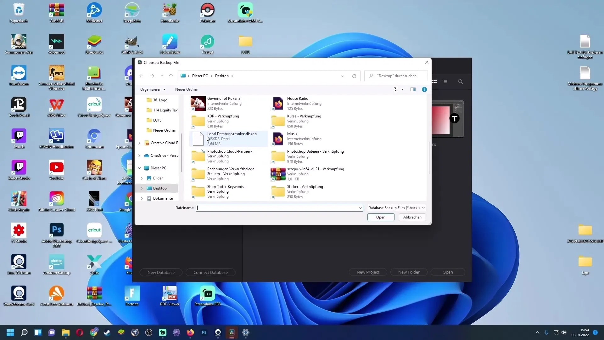The height and width of the screenshot is (340, 604).
Task: Click the file list vertical scrollbar
Action: pyautogui.click(x=429, y=158)
